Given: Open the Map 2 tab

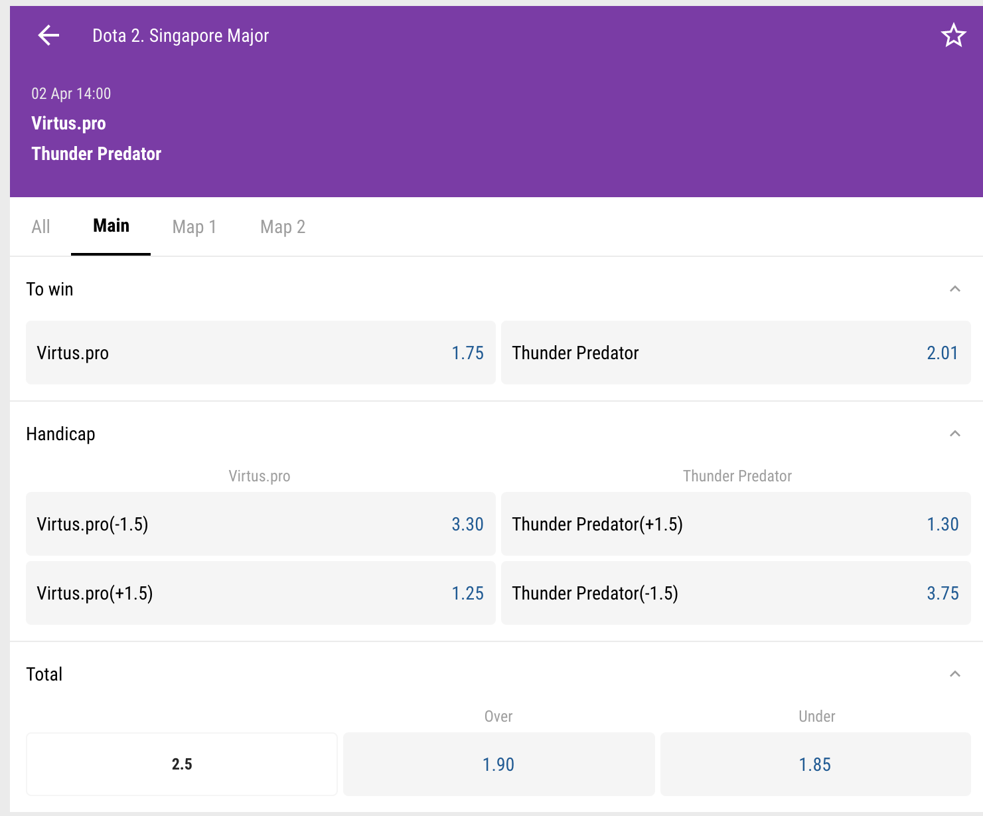Looking at the screenshot, I should tap(283, 226).
